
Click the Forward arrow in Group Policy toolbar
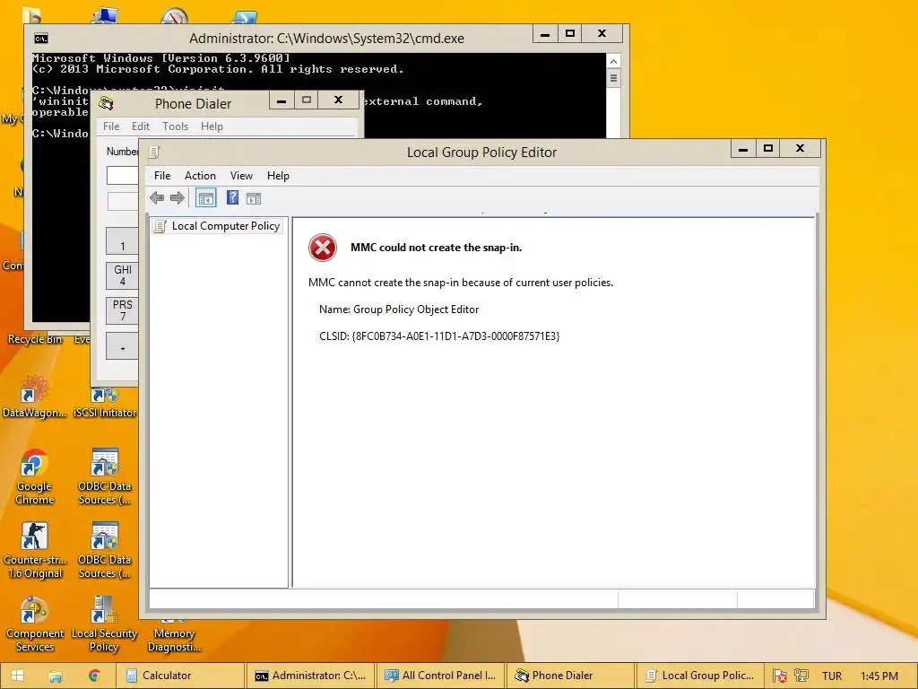click(178, 198)
